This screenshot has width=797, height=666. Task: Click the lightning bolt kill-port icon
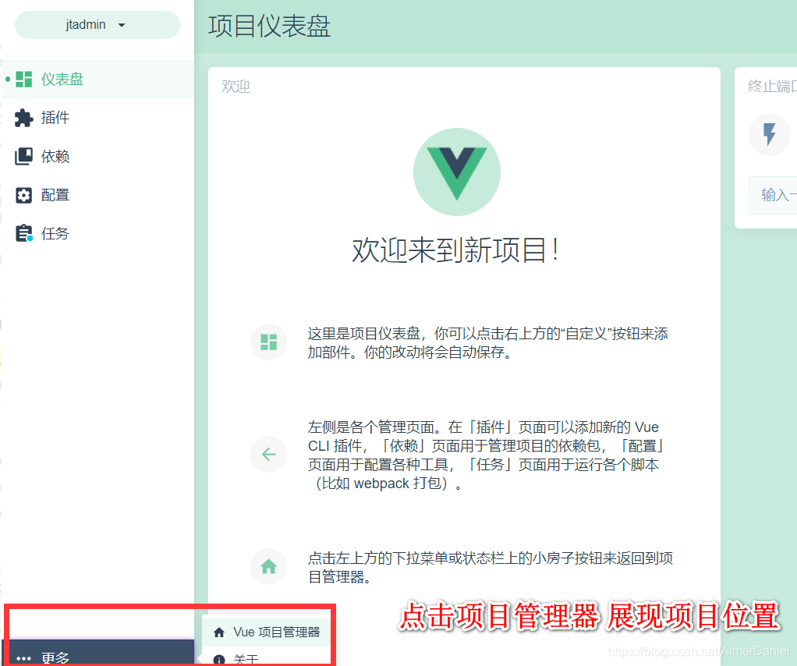click(x=770, y=134)
